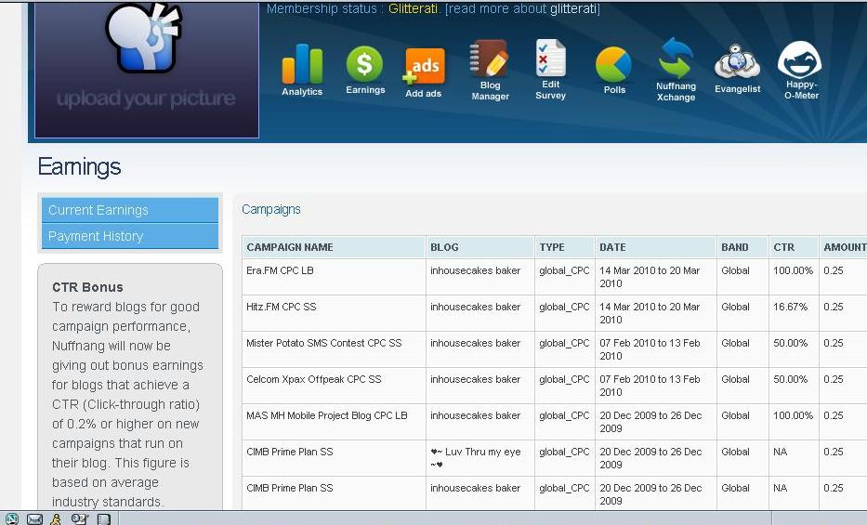Click the upload your picture avatar
The height and width of the screenshot is (525, 867).
click(x=147, y=69)
